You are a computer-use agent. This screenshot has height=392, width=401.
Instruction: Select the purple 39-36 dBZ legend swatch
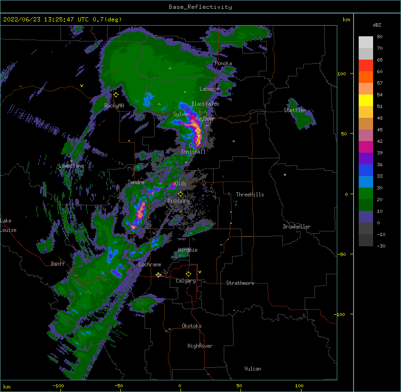(x=366, y=159)
